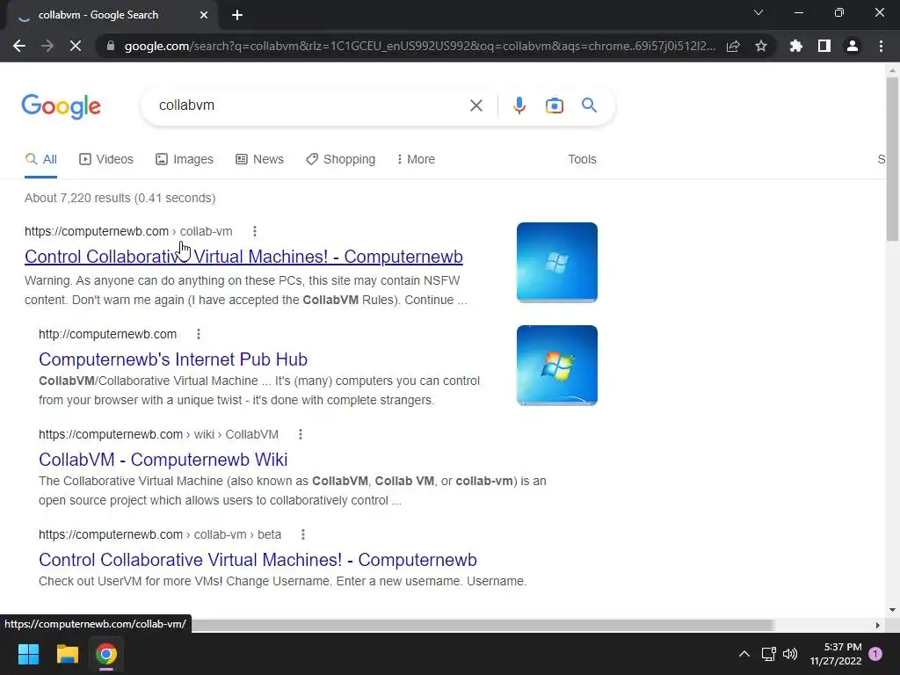Go back to the previous page
Viewport: 900px width, 675px height.
[x=19, y=46]
